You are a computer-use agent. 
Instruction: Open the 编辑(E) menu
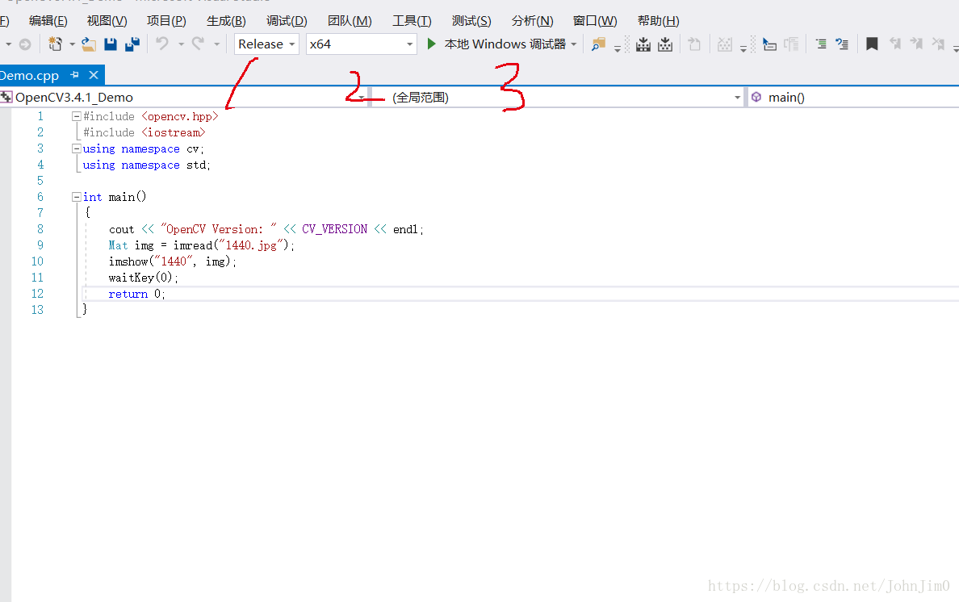pyautogui.click(x=48, y=21)
